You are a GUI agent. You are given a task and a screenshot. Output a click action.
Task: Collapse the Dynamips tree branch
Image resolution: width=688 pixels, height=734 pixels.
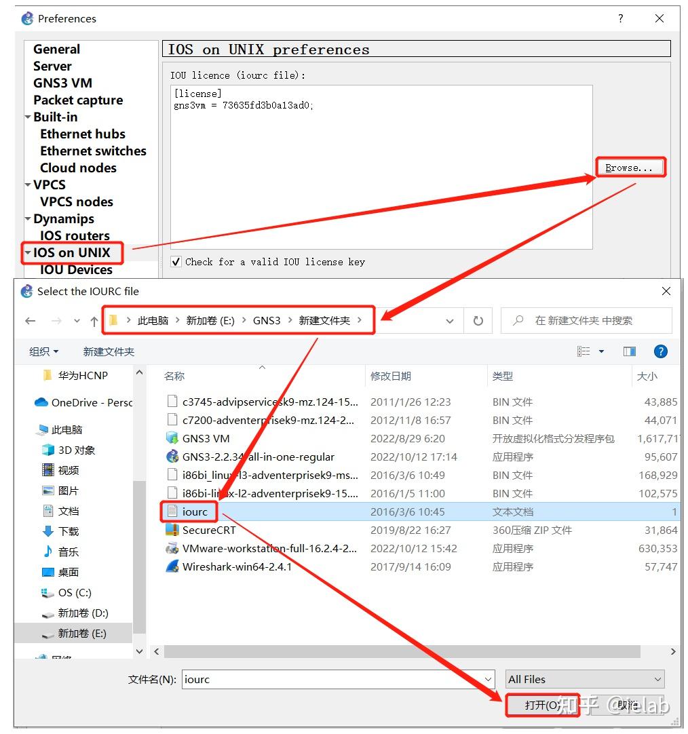[x=28, y=218]
